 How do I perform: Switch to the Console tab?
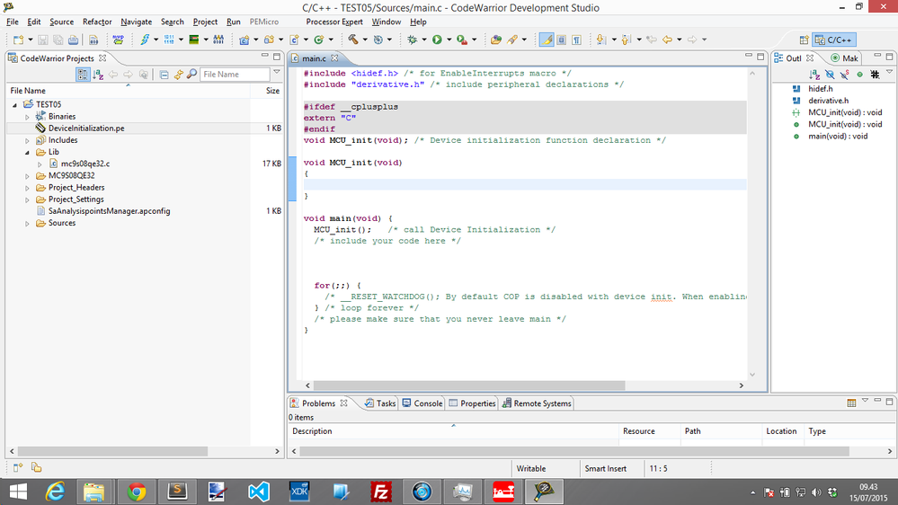[422, 403]
